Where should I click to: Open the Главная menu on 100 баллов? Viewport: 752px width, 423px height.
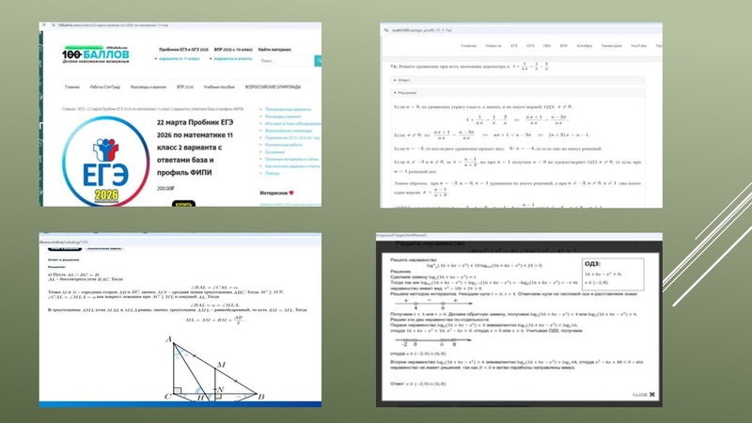click(x=72, y=86)
